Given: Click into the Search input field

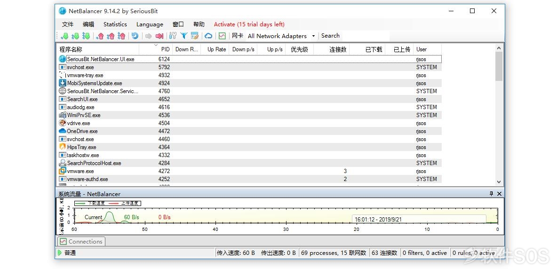Looking at the screenshot, I should (x=366, y=36).
